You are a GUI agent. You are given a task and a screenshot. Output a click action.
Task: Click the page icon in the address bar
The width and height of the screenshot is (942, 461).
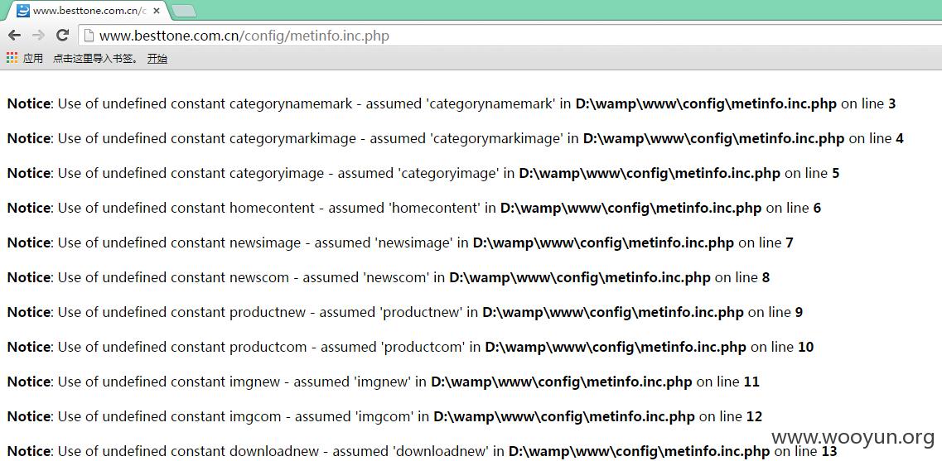pyautogui.click(x=89, y=36)
